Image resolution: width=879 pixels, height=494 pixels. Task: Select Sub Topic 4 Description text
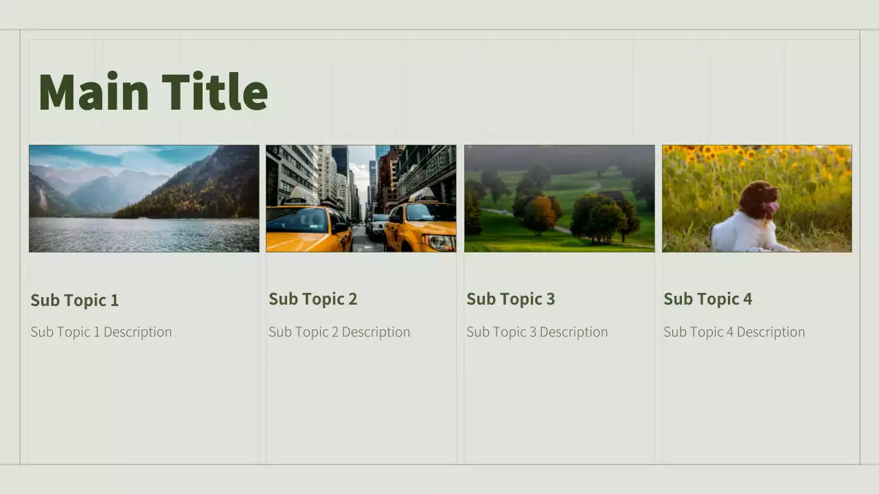(x=734, y=332)
